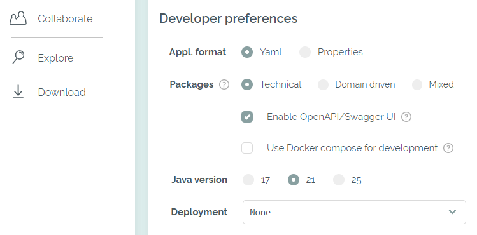Click the Collaborate people icon

pos(18,18)
